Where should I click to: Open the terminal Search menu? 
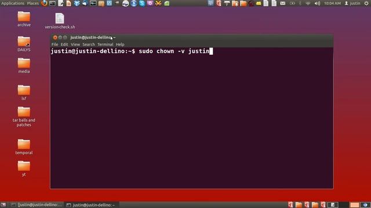tap(89, 44)
